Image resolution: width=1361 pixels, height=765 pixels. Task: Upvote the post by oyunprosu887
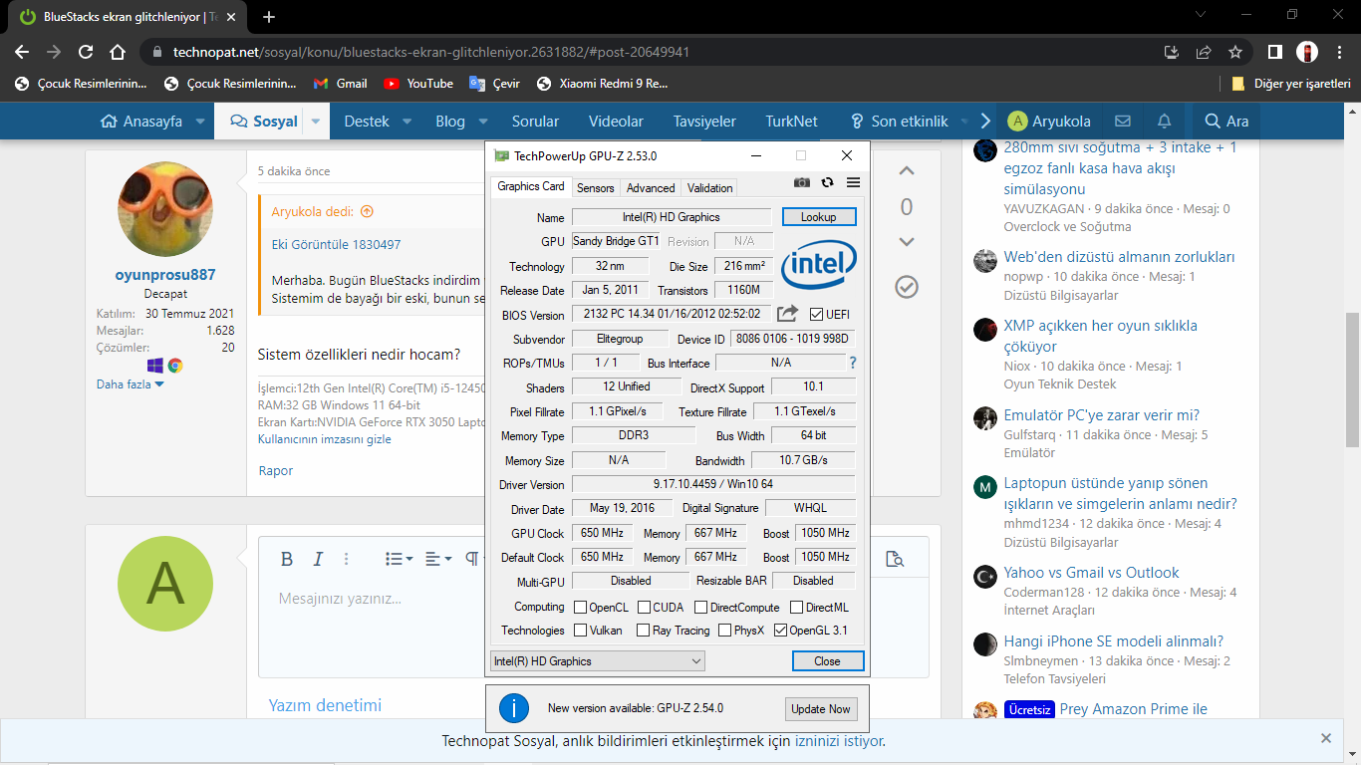[907, 171]
